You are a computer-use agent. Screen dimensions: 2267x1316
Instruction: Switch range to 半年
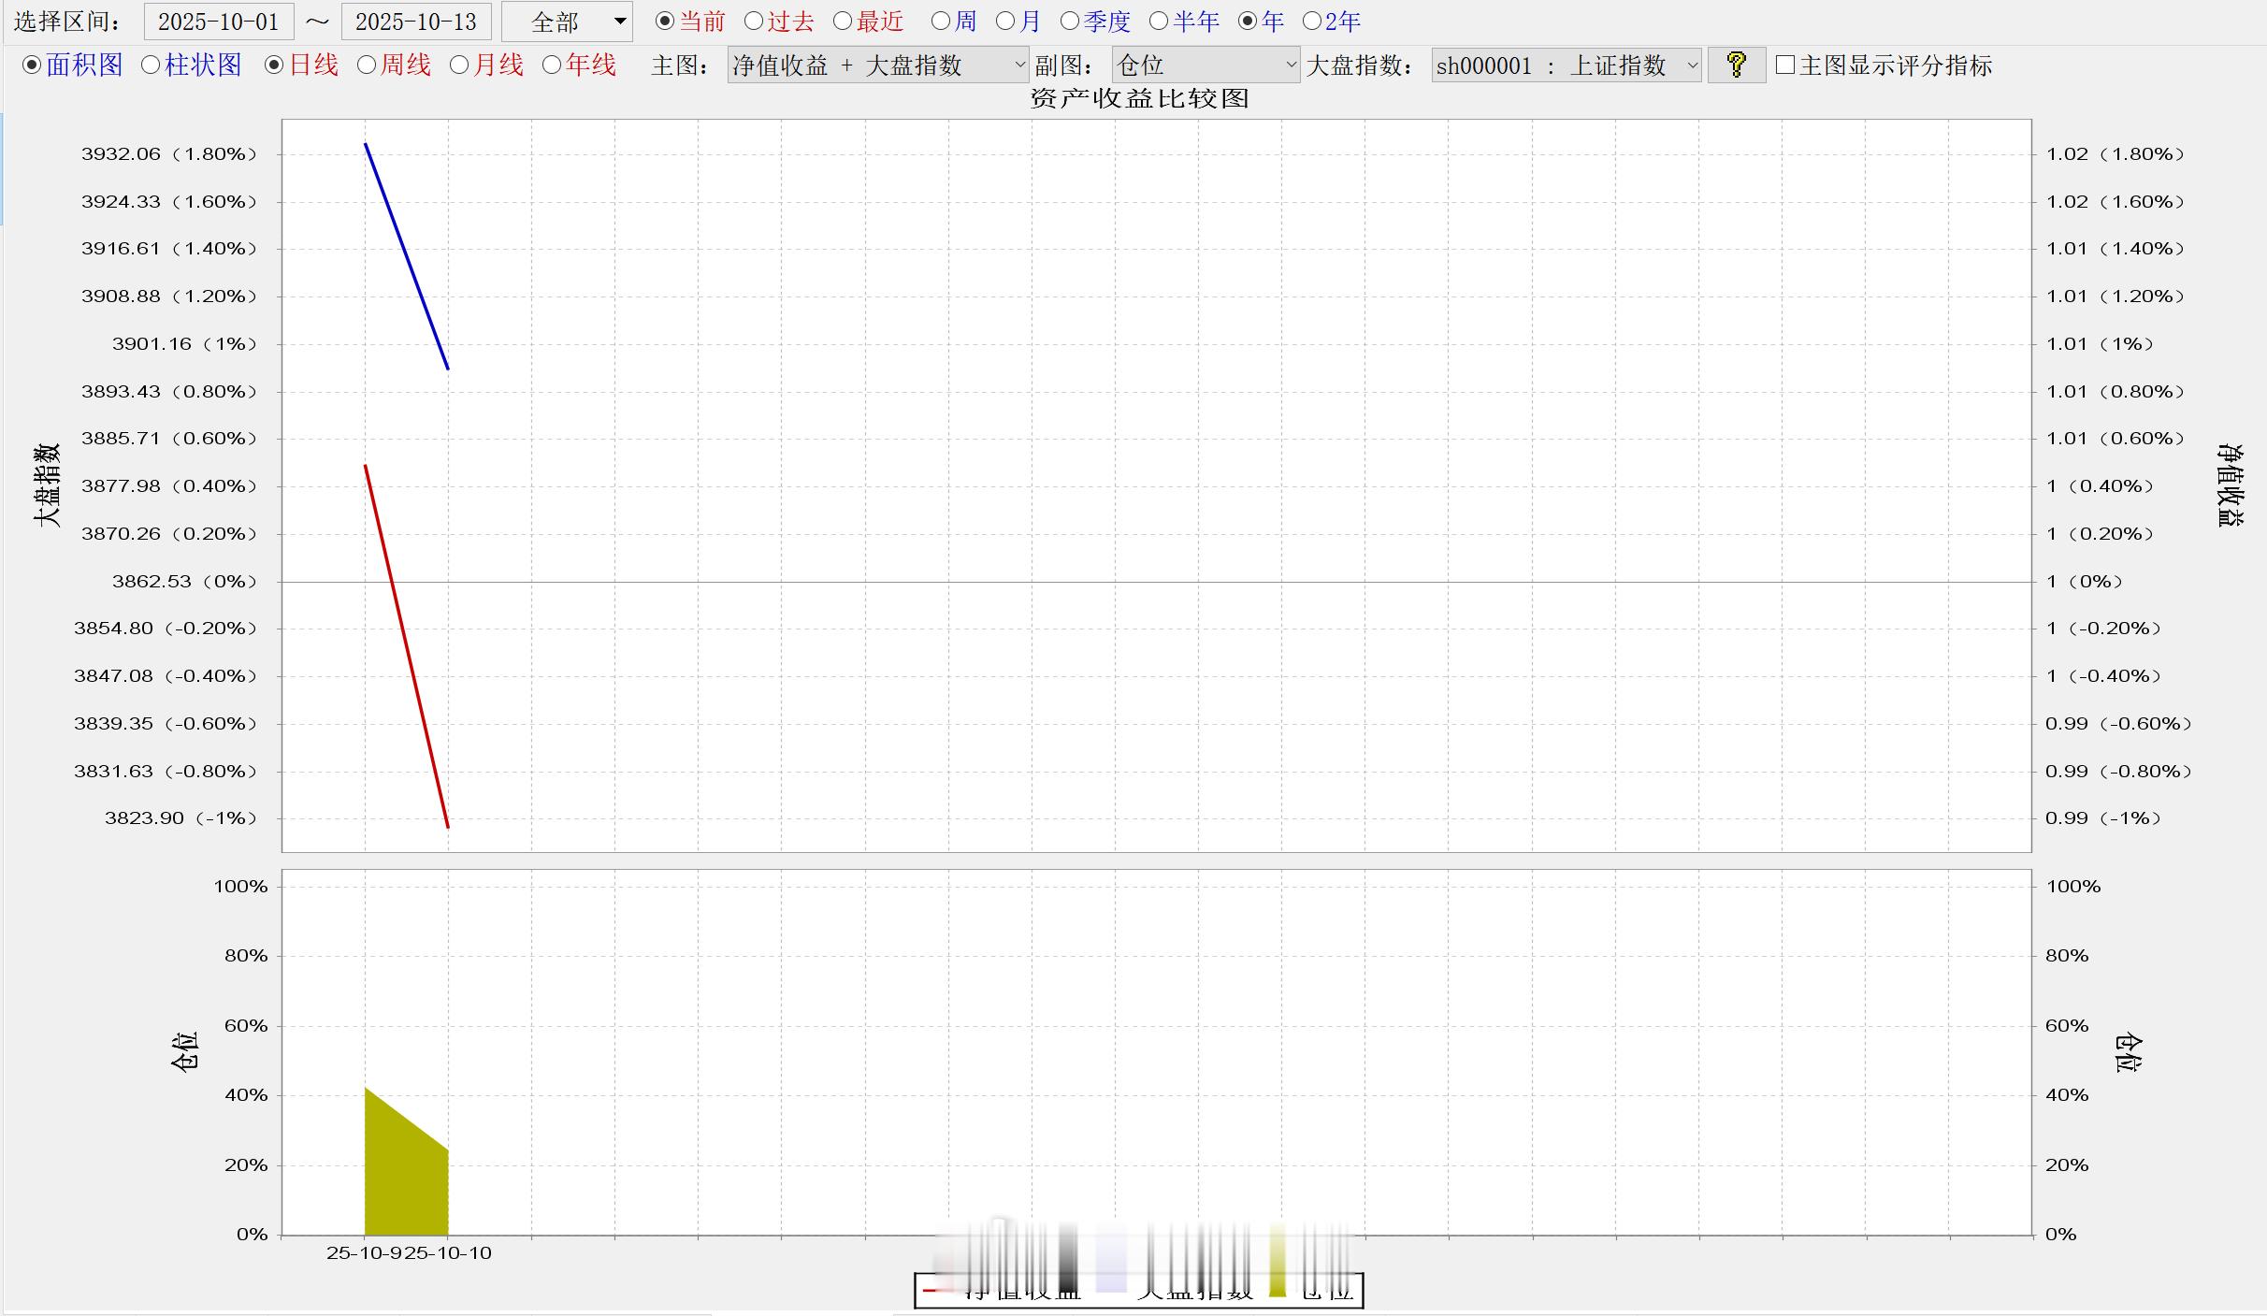[1159, 21]
